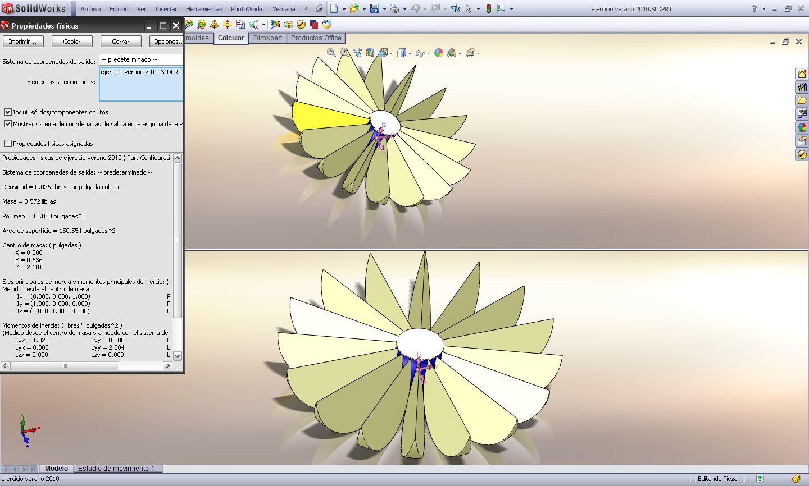Click the tag icon in the status bar
This screenshot has width=809, height=486.
[796, 479]
